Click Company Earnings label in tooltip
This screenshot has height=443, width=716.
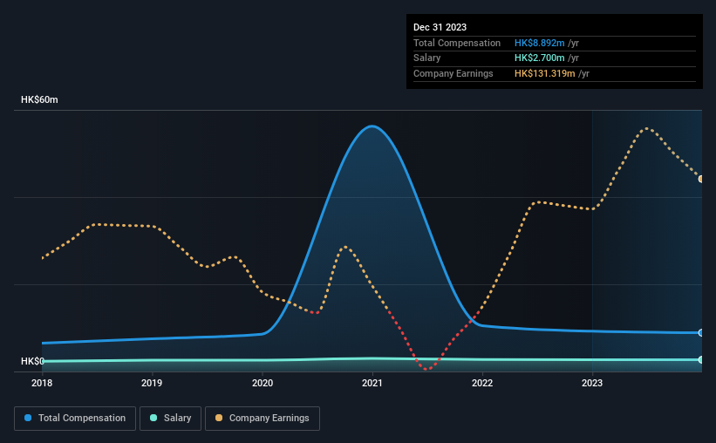point(453,73)
